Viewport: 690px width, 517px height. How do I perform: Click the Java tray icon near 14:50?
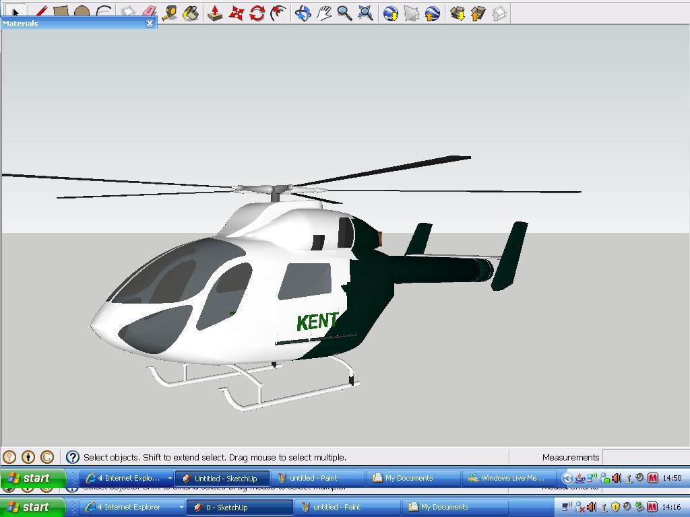click(x=580, y=478)
